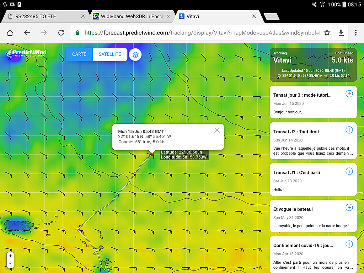Expand the 'Transat J1 : C'est parti' post
The image size is (364, 273).
click(349, 171)
